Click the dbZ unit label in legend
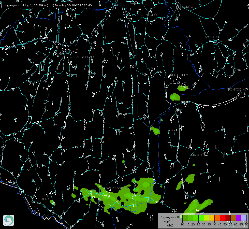249x229 pixels. coord(170,225)
